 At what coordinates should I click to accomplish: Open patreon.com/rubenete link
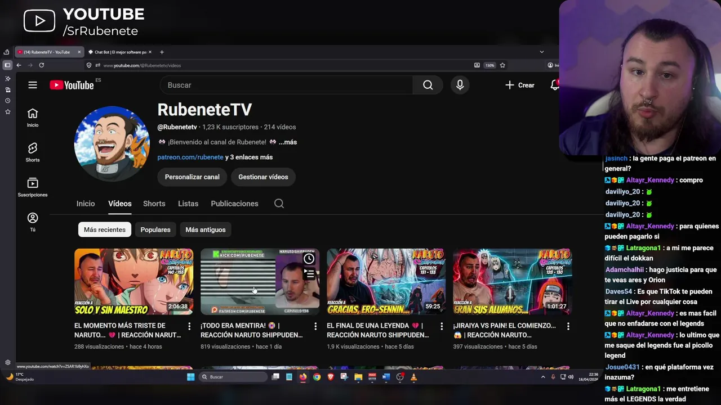pos(190,157)
